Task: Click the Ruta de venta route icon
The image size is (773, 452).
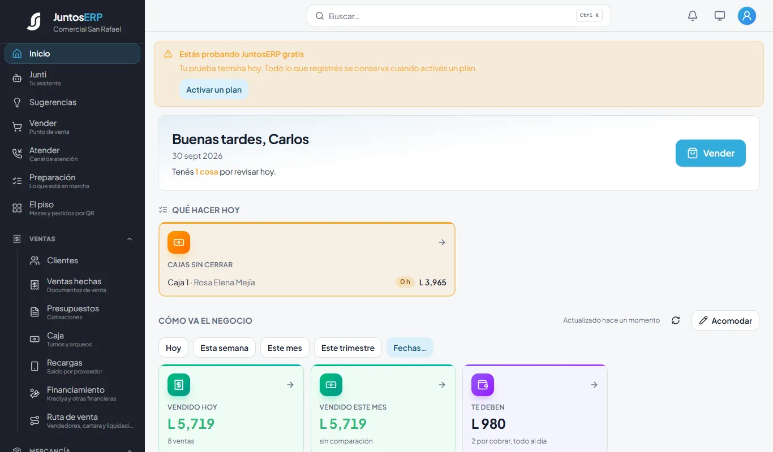Action: (x=35, y=420)
